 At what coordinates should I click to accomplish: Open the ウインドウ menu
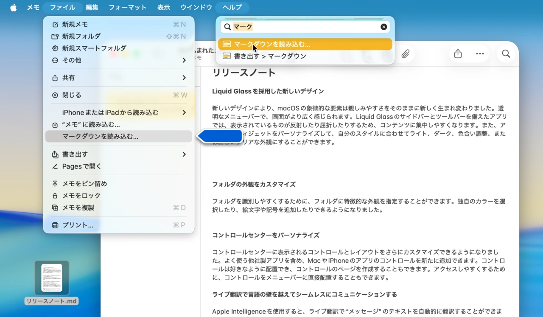196,7
